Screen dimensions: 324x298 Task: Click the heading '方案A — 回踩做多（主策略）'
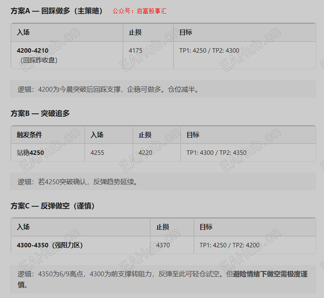(57, 11)
